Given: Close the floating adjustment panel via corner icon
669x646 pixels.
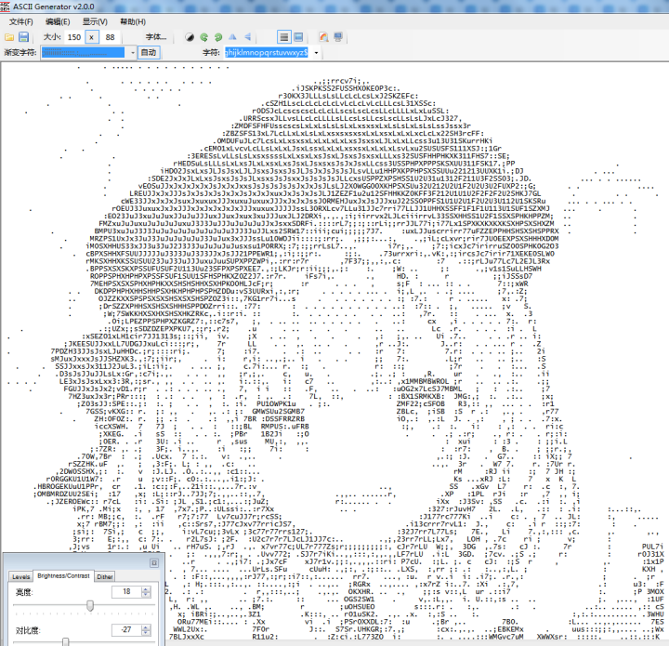Looking at the screenshot, I should click(x=154, y=562).
